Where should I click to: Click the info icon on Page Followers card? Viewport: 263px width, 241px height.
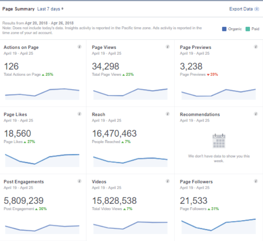[x=256, y=181]
